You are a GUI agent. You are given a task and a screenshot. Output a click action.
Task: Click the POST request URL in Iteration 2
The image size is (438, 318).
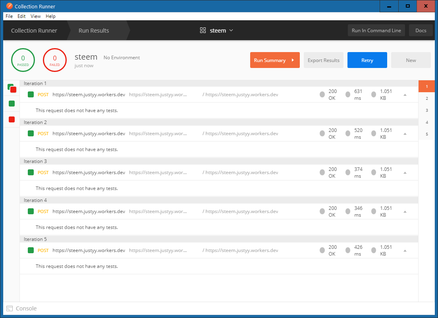pyautogui.click(x=89, y=134)
